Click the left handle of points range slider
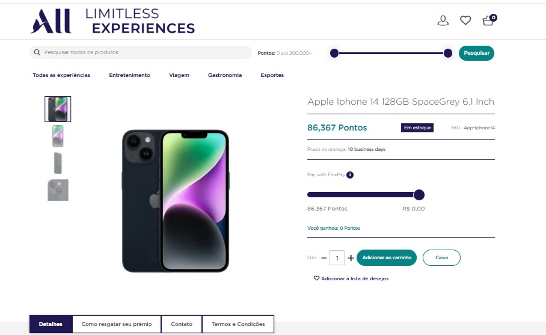 (x=334, y=53)
